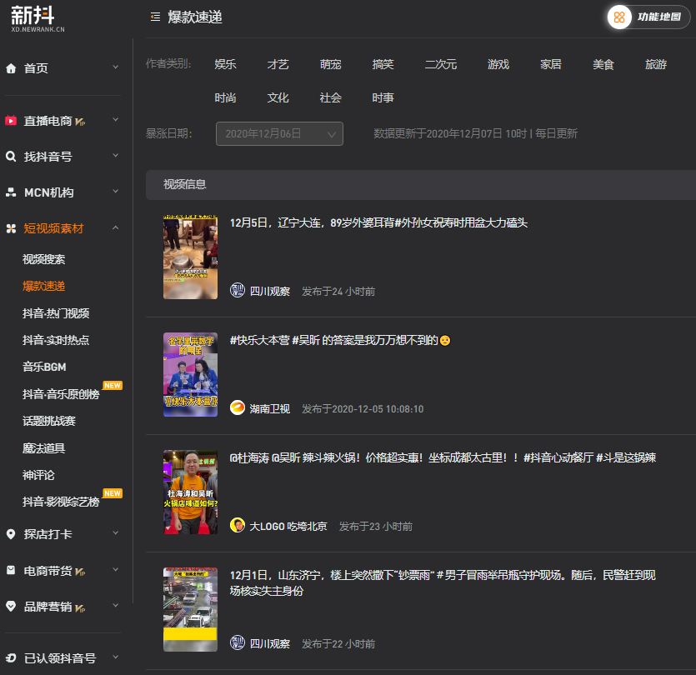Expand the 直播电商 menu chevron
The image size is (696, 675).
[115, 120]
